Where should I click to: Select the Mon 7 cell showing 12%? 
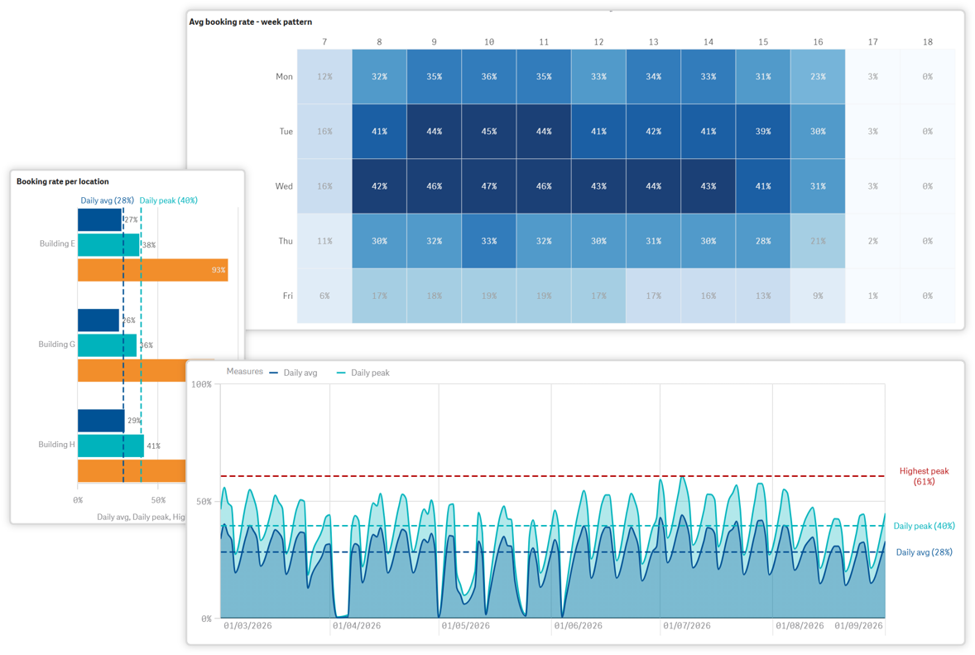click(324, 76)
